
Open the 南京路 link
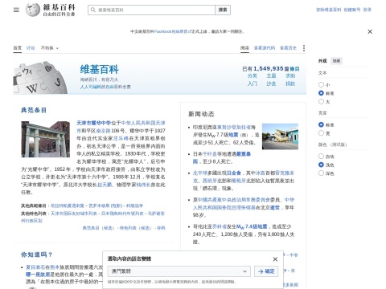pyautogui.click(x=103, y=131)
